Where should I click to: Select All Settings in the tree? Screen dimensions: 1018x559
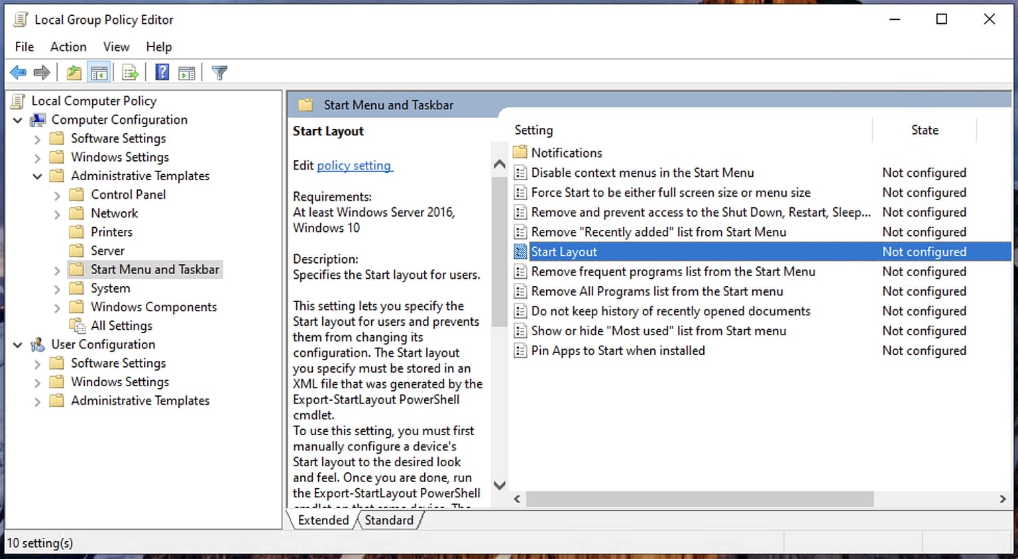click(x=121, y=325)
